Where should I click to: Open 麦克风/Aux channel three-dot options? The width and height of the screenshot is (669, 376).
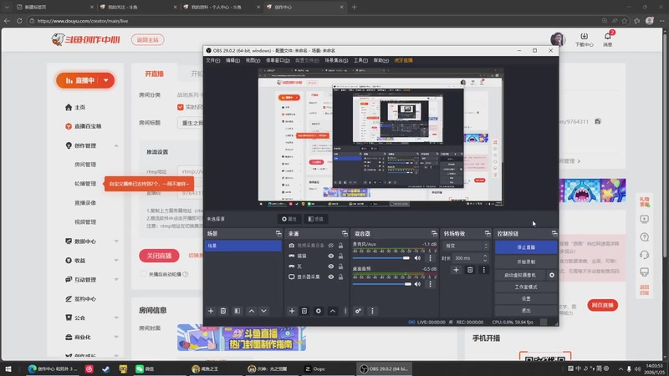point(430,258)
